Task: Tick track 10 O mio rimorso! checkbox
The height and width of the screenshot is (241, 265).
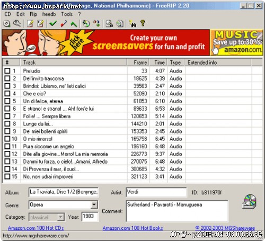Action: (x=7, y=139)
